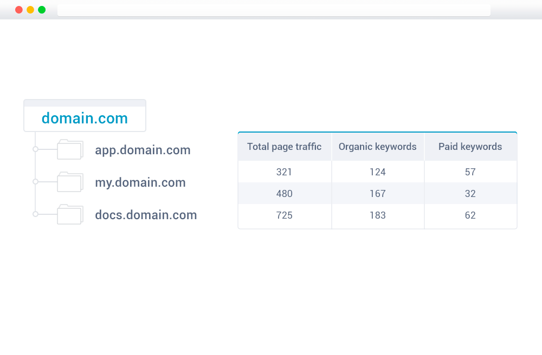
Task: Select the app.domain.com subdomain text
Action: (x=143, y=150)
